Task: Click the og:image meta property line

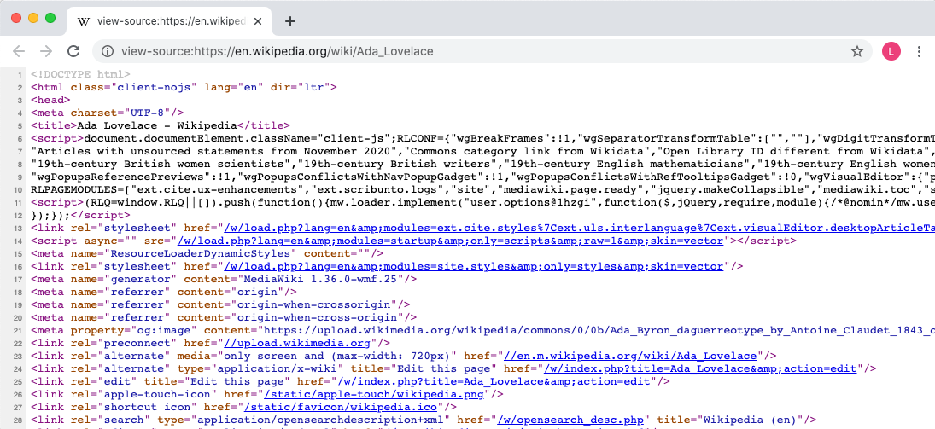Action: coord(482,330)
